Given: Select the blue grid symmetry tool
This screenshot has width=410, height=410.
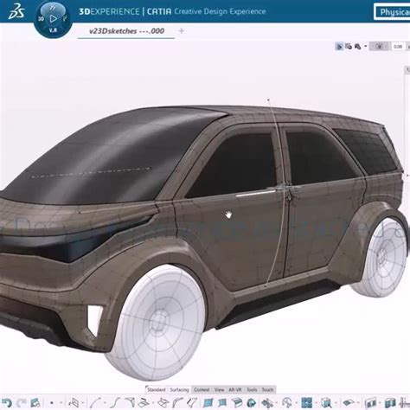Looking at the screenshot, I should pos(307,402).
